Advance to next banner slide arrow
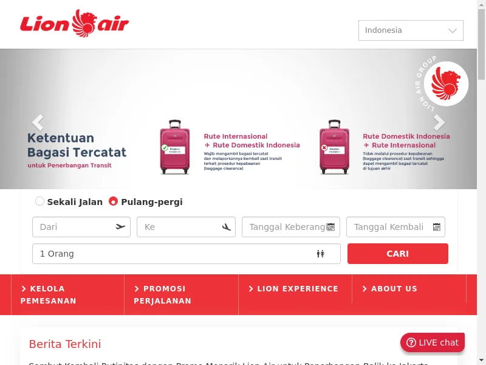The image size is (486, 365). coord(439,122)
